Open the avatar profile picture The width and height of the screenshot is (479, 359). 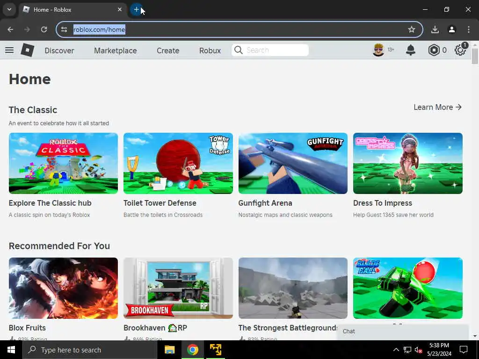click(x=378, y=50)
